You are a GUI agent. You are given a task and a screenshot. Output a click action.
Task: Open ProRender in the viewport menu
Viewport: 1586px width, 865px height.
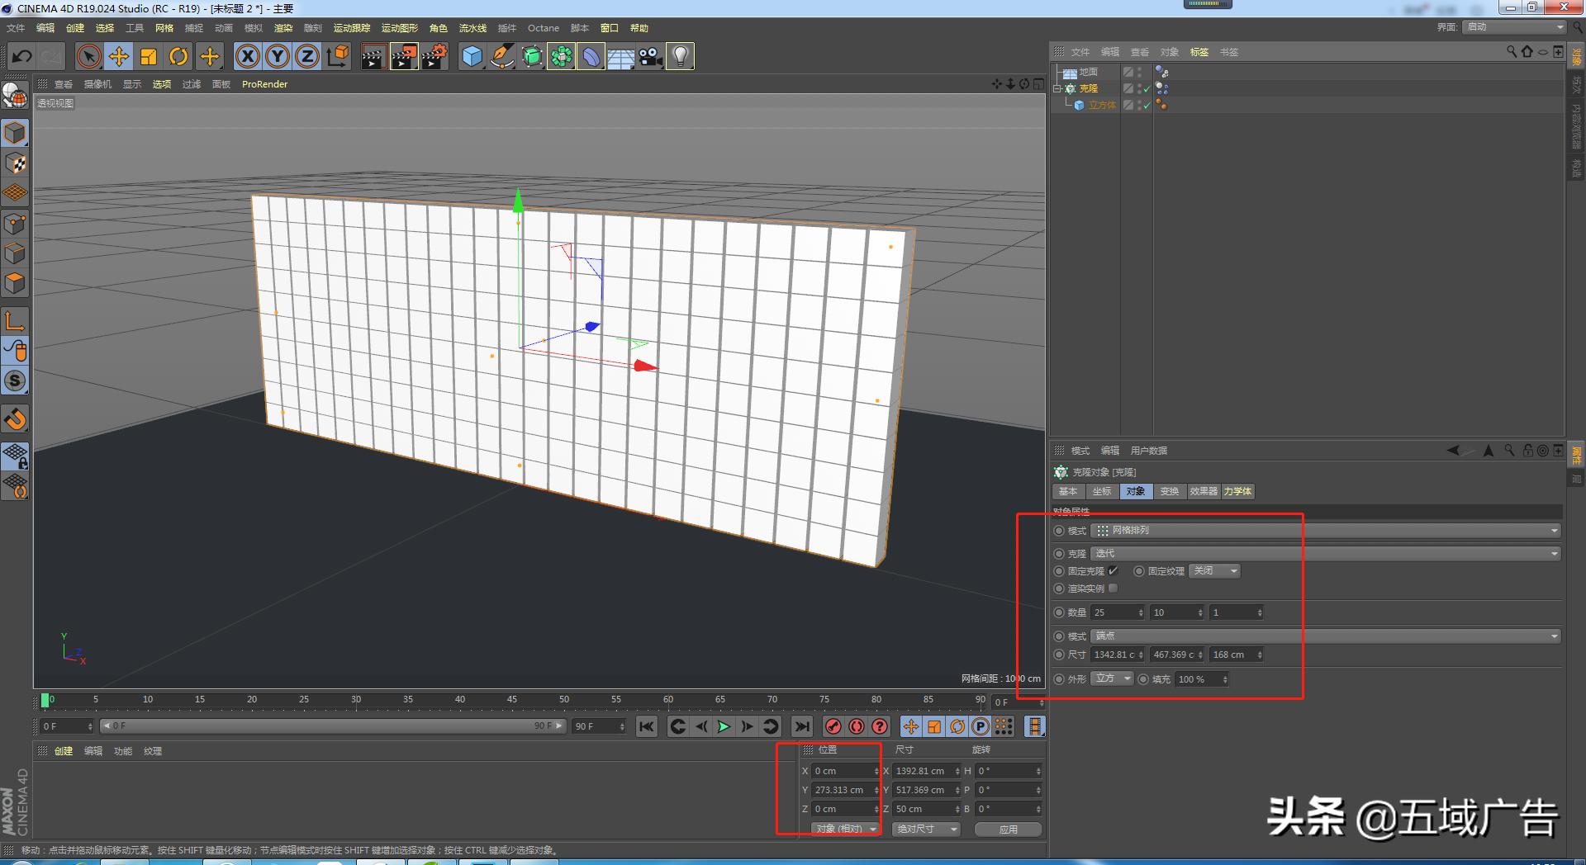click(264, 83)
